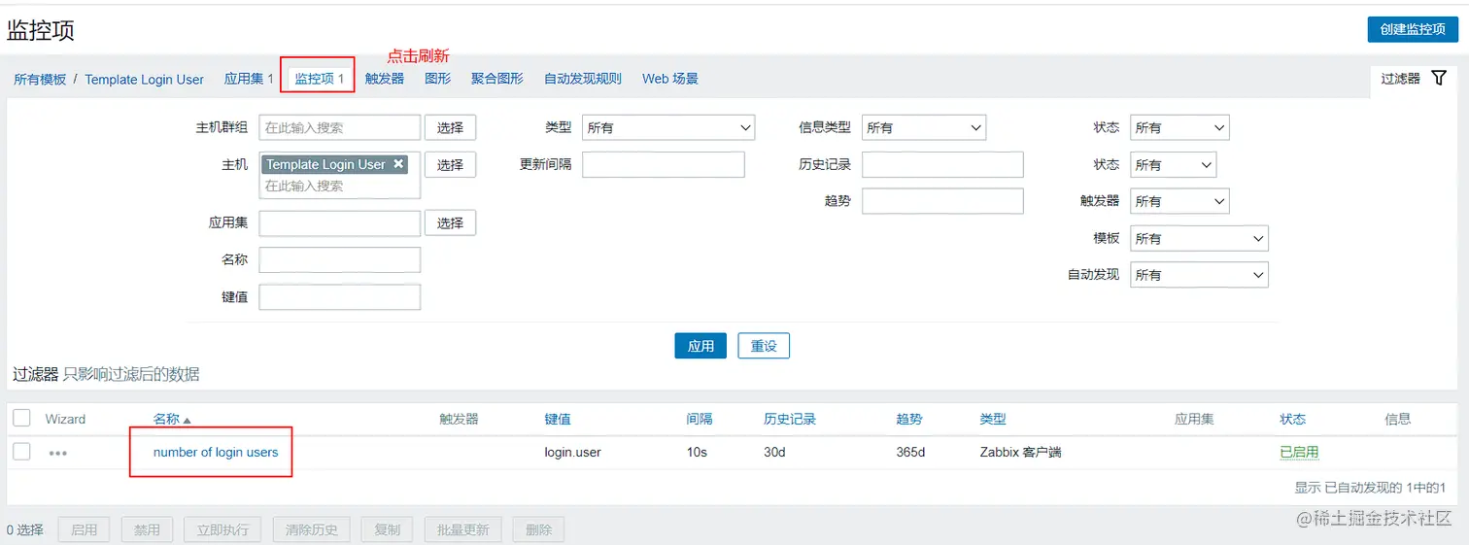Open the first 状态 dropdown
Screen dimensions: 1469x545
[x=1179, y=127]
